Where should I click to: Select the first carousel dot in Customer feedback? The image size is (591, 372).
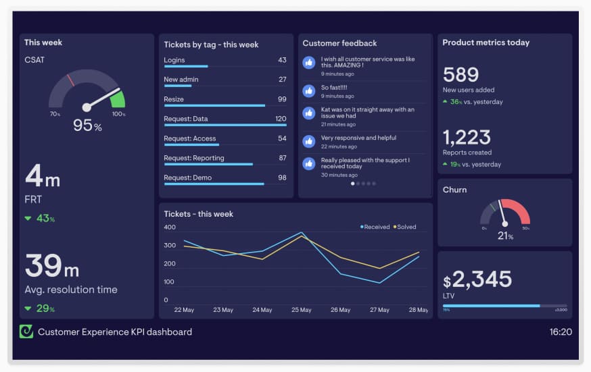(x=352, y=183)
